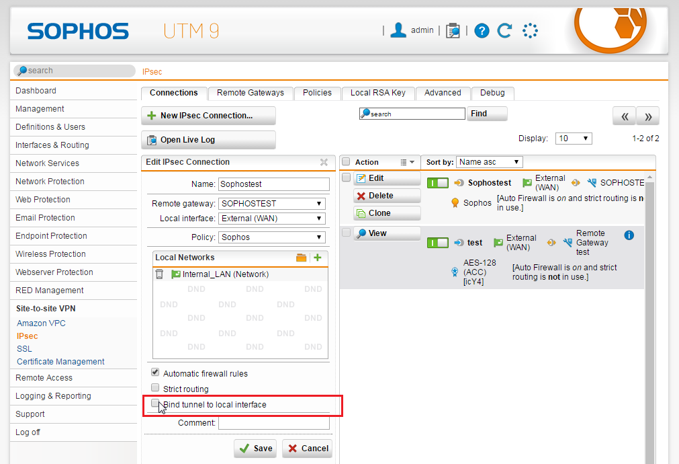Screen dimensions: 679x464
Task: Switch to Remote Gateways tab
Action: pos(251,93)
